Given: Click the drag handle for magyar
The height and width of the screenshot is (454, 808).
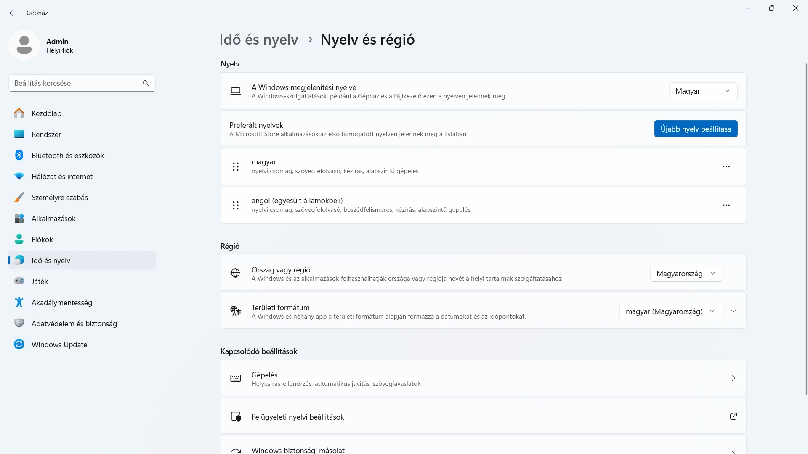Looking at the screenshot, I should (x=236, y=167).
